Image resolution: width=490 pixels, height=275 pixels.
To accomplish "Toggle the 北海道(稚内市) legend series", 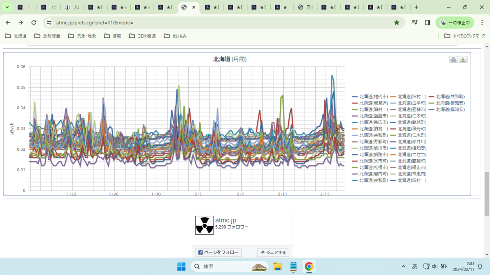I will pos(370,97).
